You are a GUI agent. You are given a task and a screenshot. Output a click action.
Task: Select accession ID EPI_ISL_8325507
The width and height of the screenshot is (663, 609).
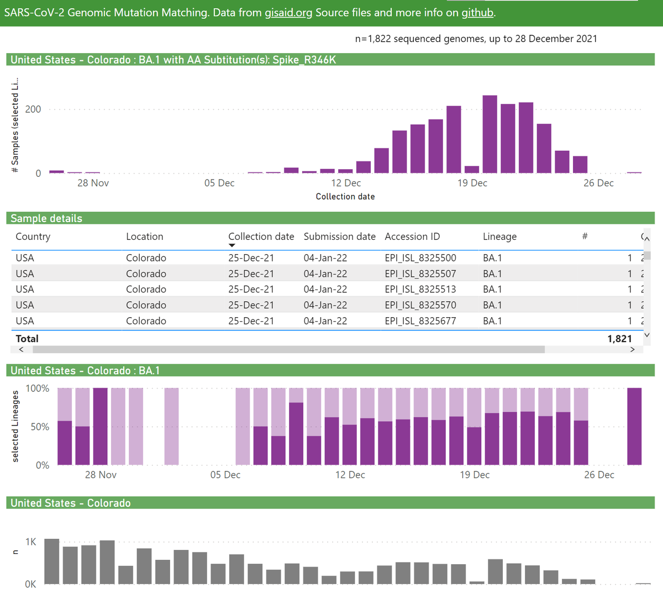click(x=420, y=274)
